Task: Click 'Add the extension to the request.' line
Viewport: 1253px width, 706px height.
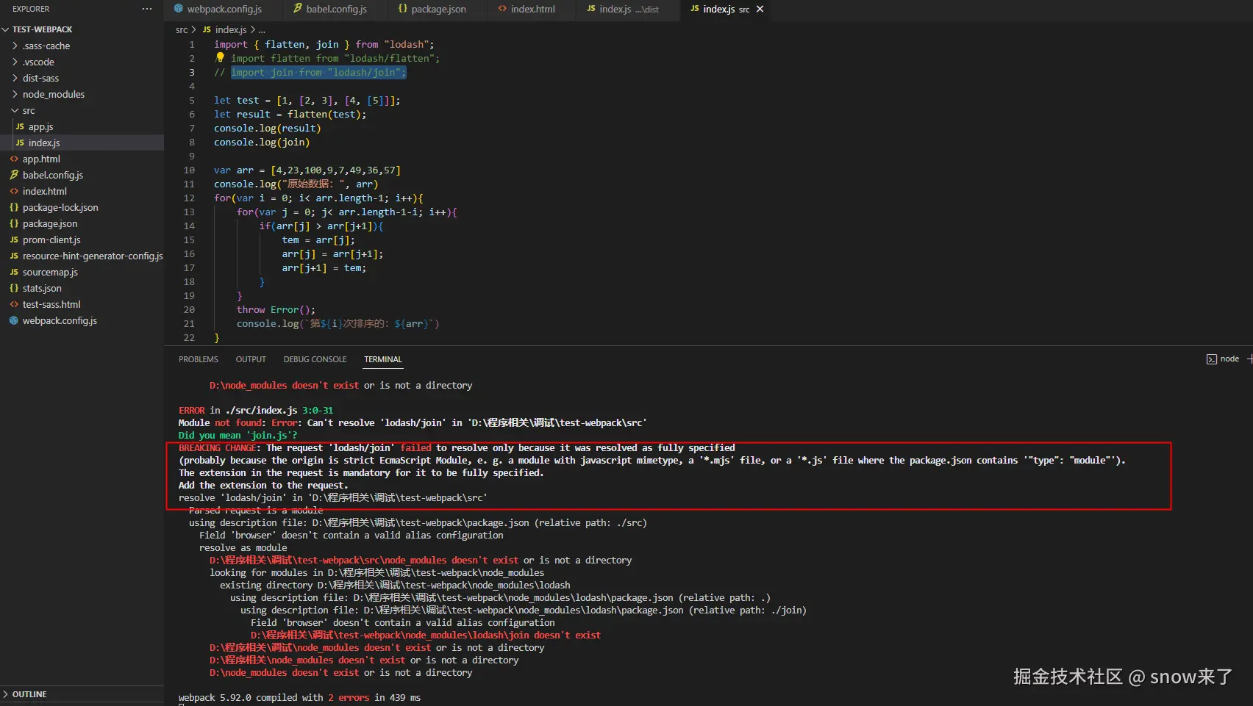Action: 263,485
